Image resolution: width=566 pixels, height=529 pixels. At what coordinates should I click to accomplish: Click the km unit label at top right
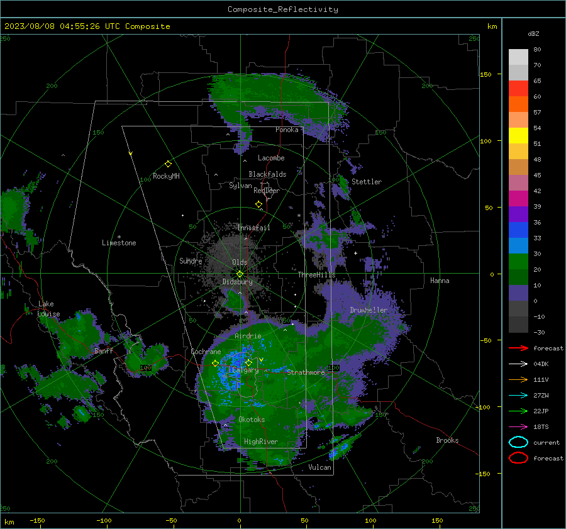pyautogui.click(x=492, y=26)
